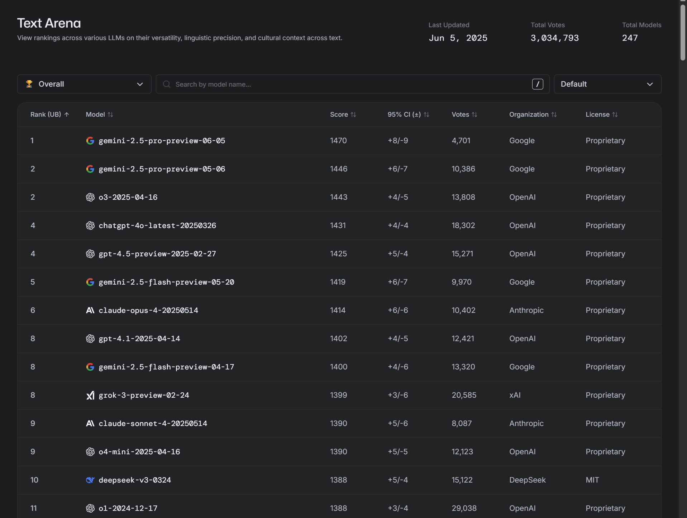This screenshot has width=687, height=518.
Task: Click the OpenAI logo next to o3-2025-04-16
Action: coord(90,197)
